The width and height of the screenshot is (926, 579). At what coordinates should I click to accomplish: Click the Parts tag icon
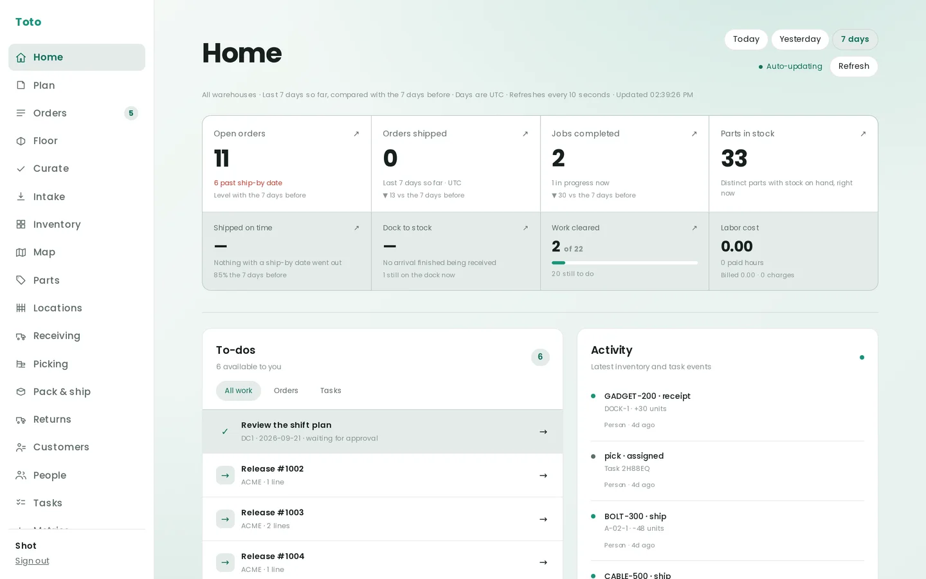click(21, 280)
